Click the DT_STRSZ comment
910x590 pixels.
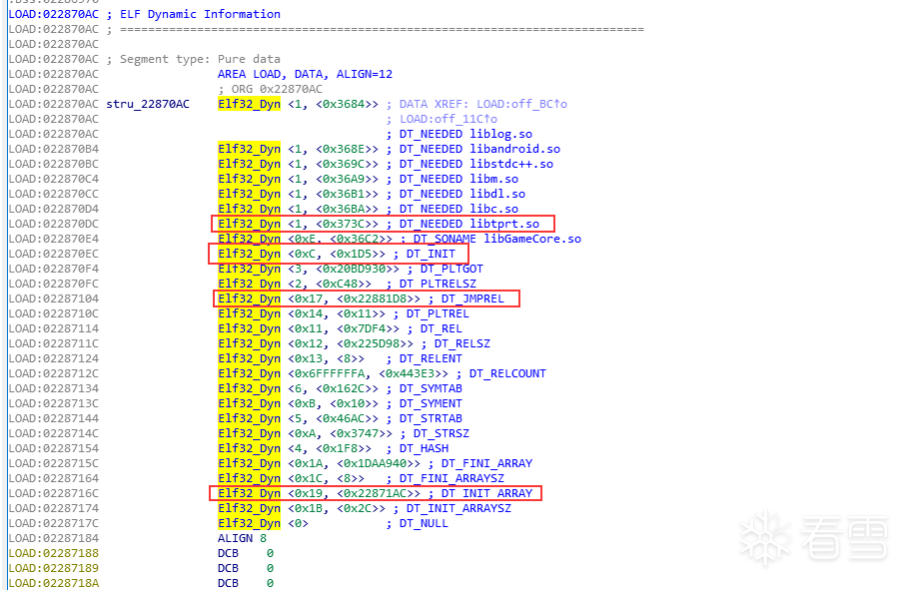point(442,433)
